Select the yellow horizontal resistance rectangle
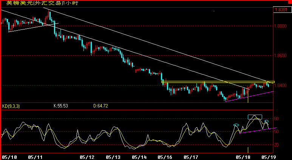Image resolution: width=292 pixels, height=160 pixels. [218, 82]
